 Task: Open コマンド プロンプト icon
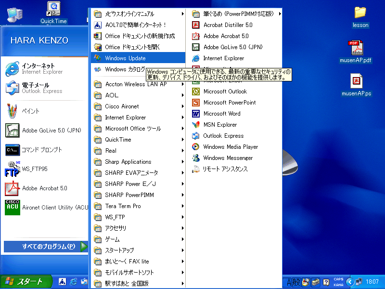pos(13,150)
